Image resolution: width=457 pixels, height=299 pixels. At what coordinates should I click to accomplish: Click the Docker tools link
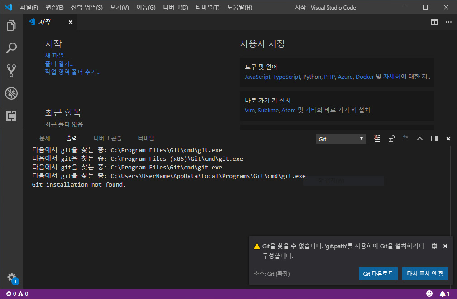(x=365, y=77)
